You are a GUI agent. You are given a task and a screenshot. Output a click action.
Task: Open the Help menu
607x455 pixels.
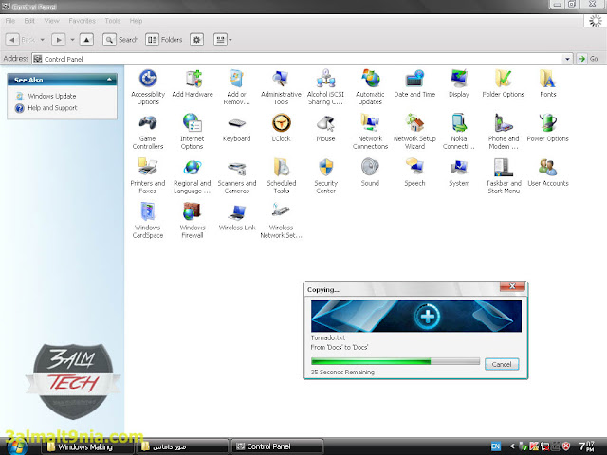point(136,21)
